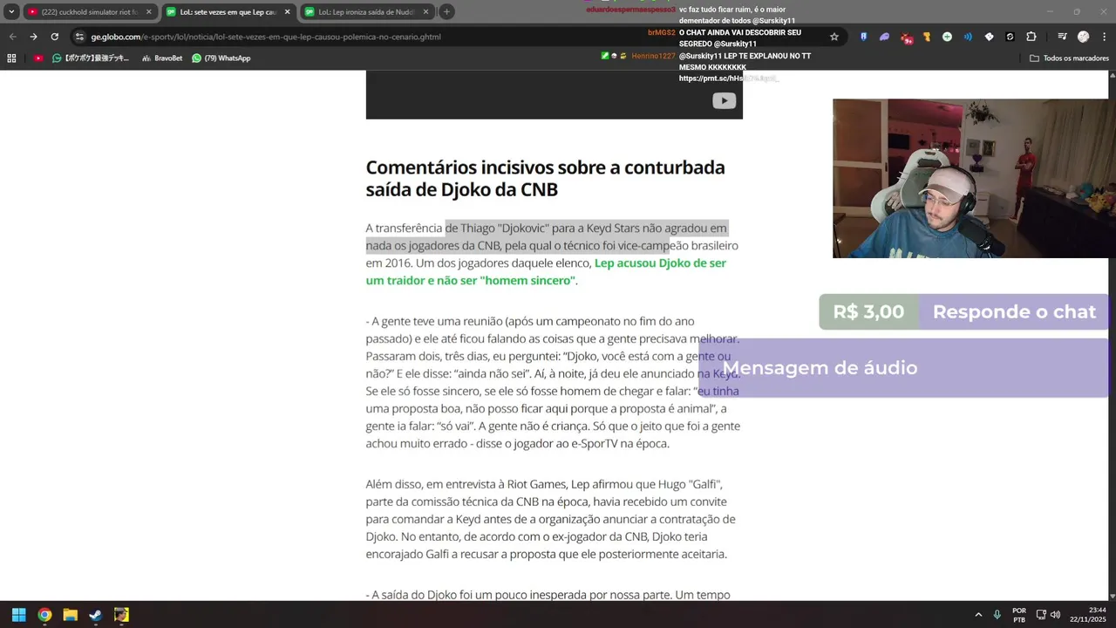The width and height of the screenshot is (1116, 628).
Task: Open the (79) WhatsApp bookmark
Action: [x=221, y=58]
